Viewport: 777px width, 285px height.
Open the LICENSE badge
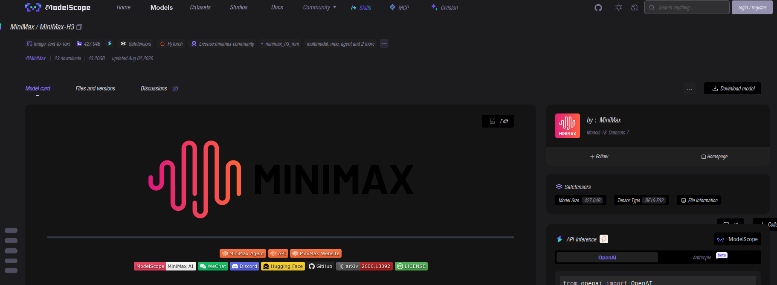coord(411,266)
